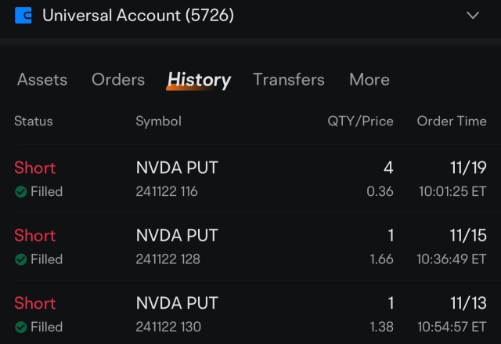Click the 11/13 order time entry

[452, 314]
